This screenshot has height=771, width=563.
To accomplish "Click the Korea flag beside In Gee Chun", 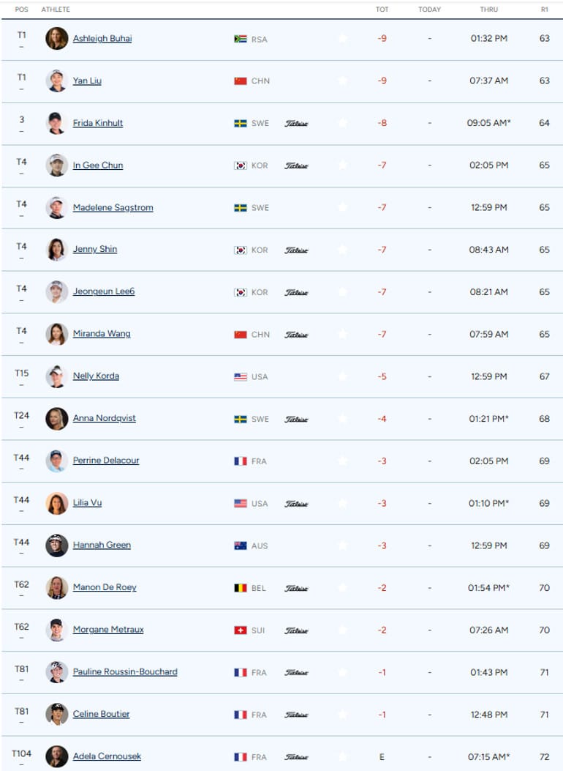I will 241,165.
